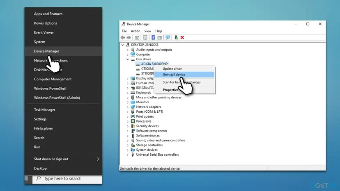The height and width of the screenshot is (191, 340).
Task: Collapse the Disk drives category chevron
Action: pyautogui.click(x=127, y=59)
